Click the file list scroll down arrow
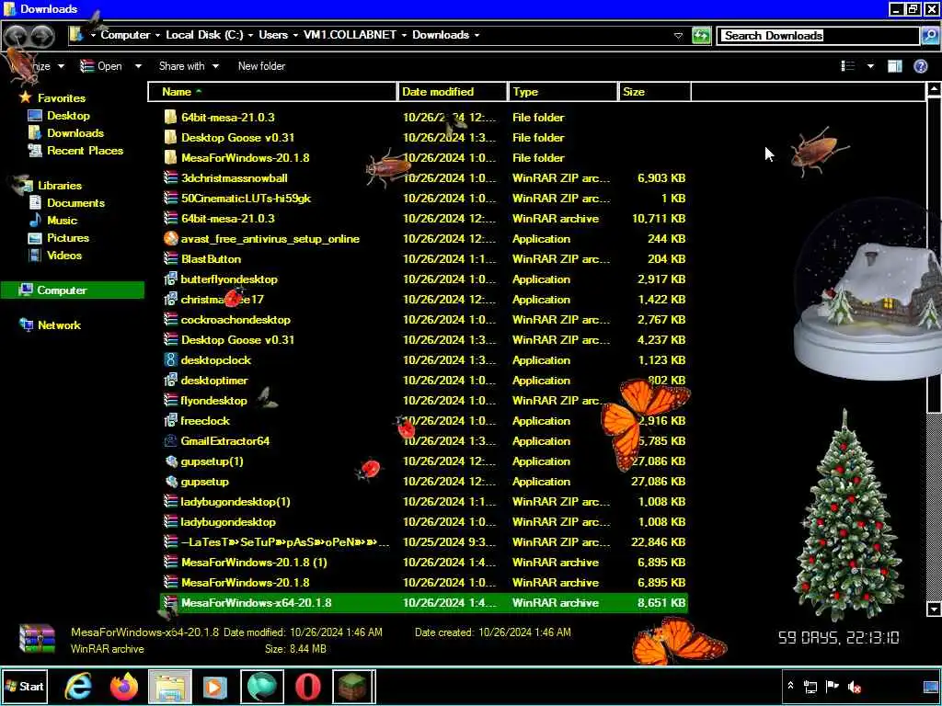Image resolution: width=942 pixels, height=706 pixels. pos(934,609)
